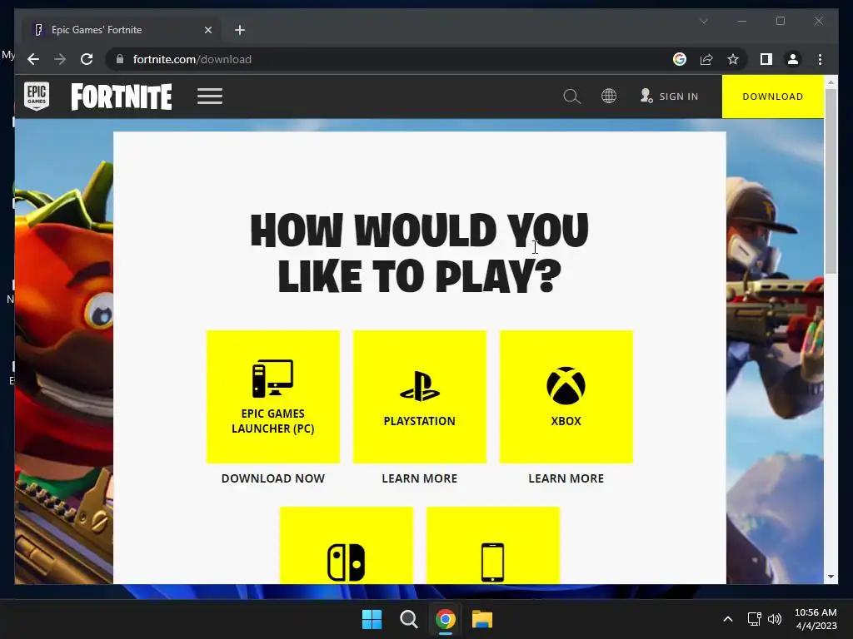Select the Epic Games' Fortnite tab
The height and width of the screenshot is (639, 853).
pos(122,30)
